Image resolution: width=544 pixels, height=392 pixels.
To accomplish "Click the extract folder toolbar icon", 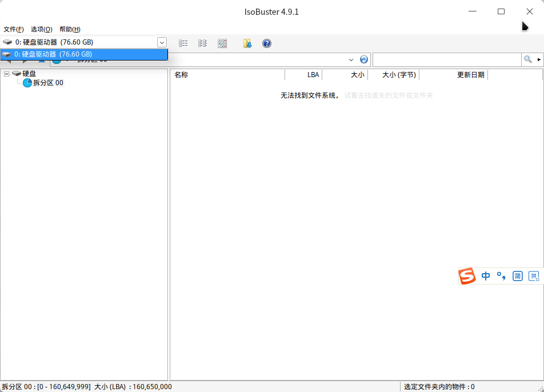I will click(x=247, y=43).
